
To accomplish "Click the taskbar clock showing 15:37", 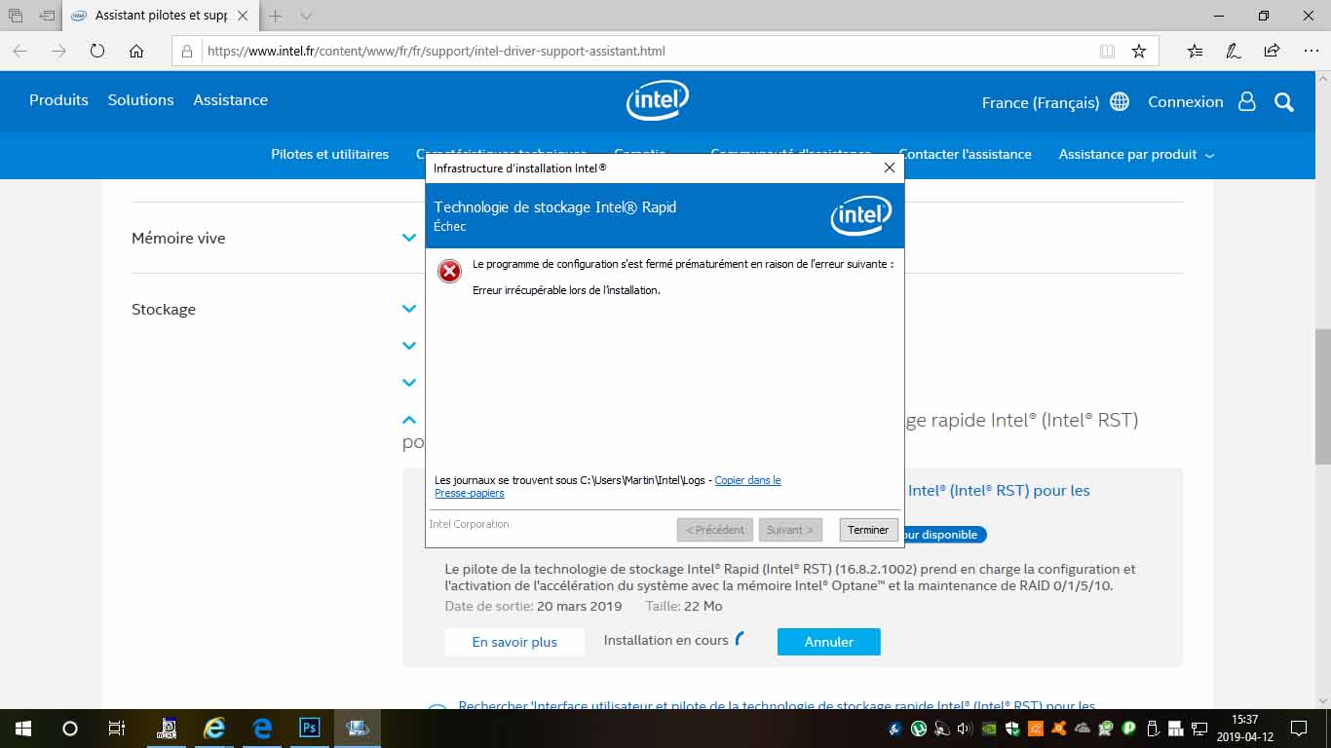I will 1244,728.
